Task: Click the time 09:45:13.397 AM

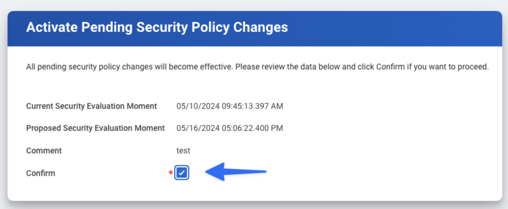Action: [x=252, y=106]
